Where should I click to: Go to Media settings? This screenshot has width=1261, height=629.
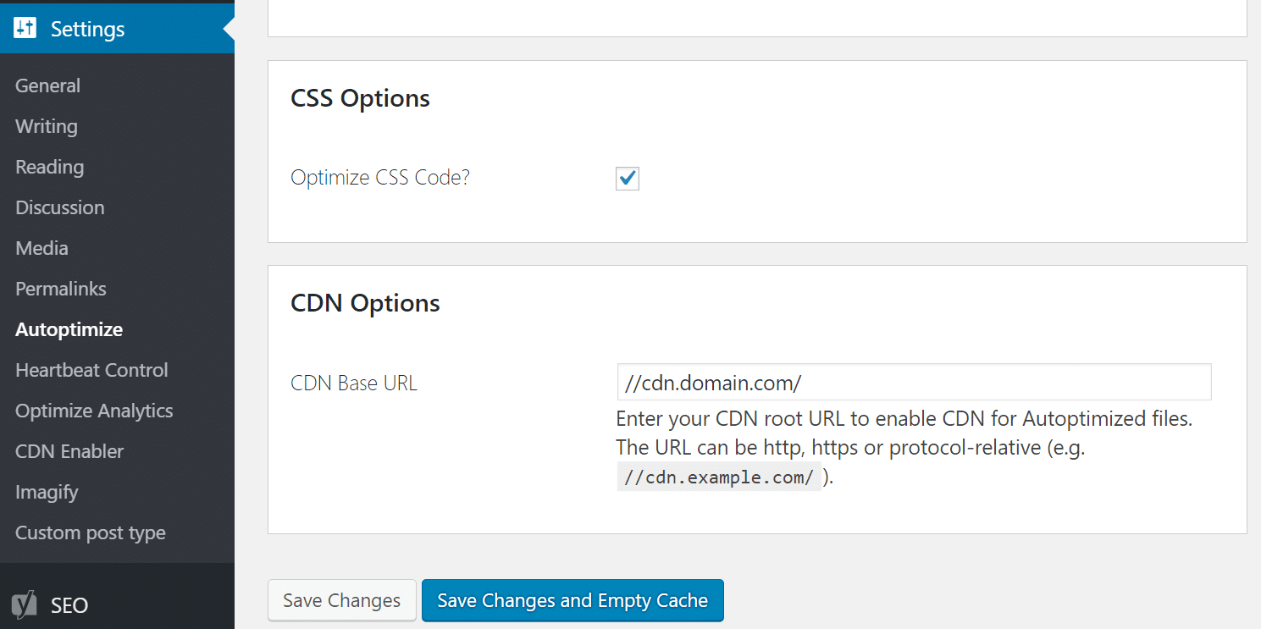pyautogui.click(x=41, y=248)
